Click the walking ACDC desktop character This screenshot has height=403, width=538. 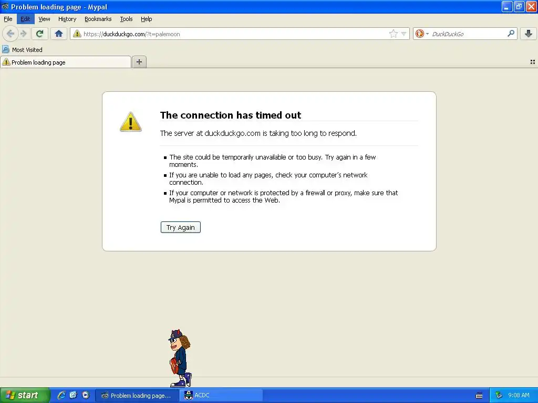(x=180, y=358)
